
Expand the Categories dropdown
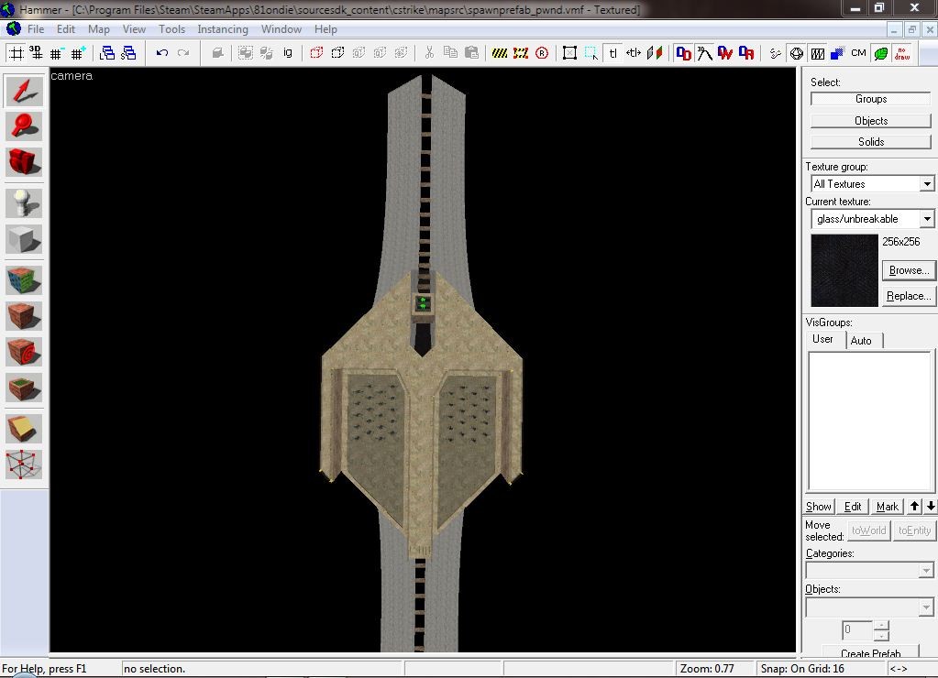925,571
